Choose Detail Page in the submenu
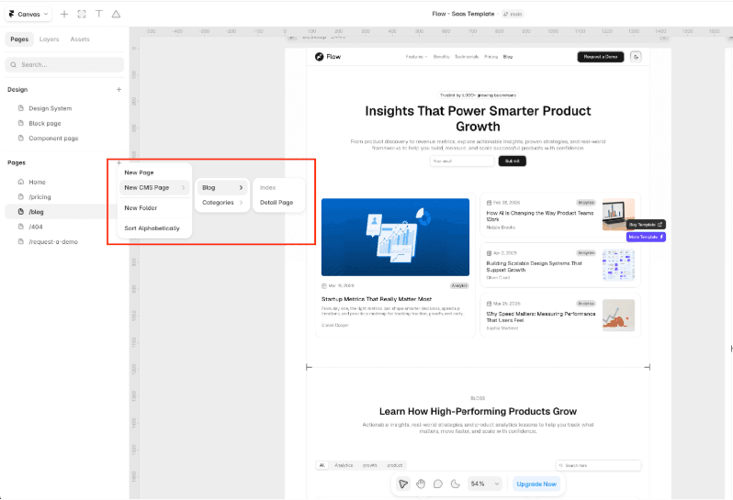The width and height of the screenshot is (733, 500). 278,203
